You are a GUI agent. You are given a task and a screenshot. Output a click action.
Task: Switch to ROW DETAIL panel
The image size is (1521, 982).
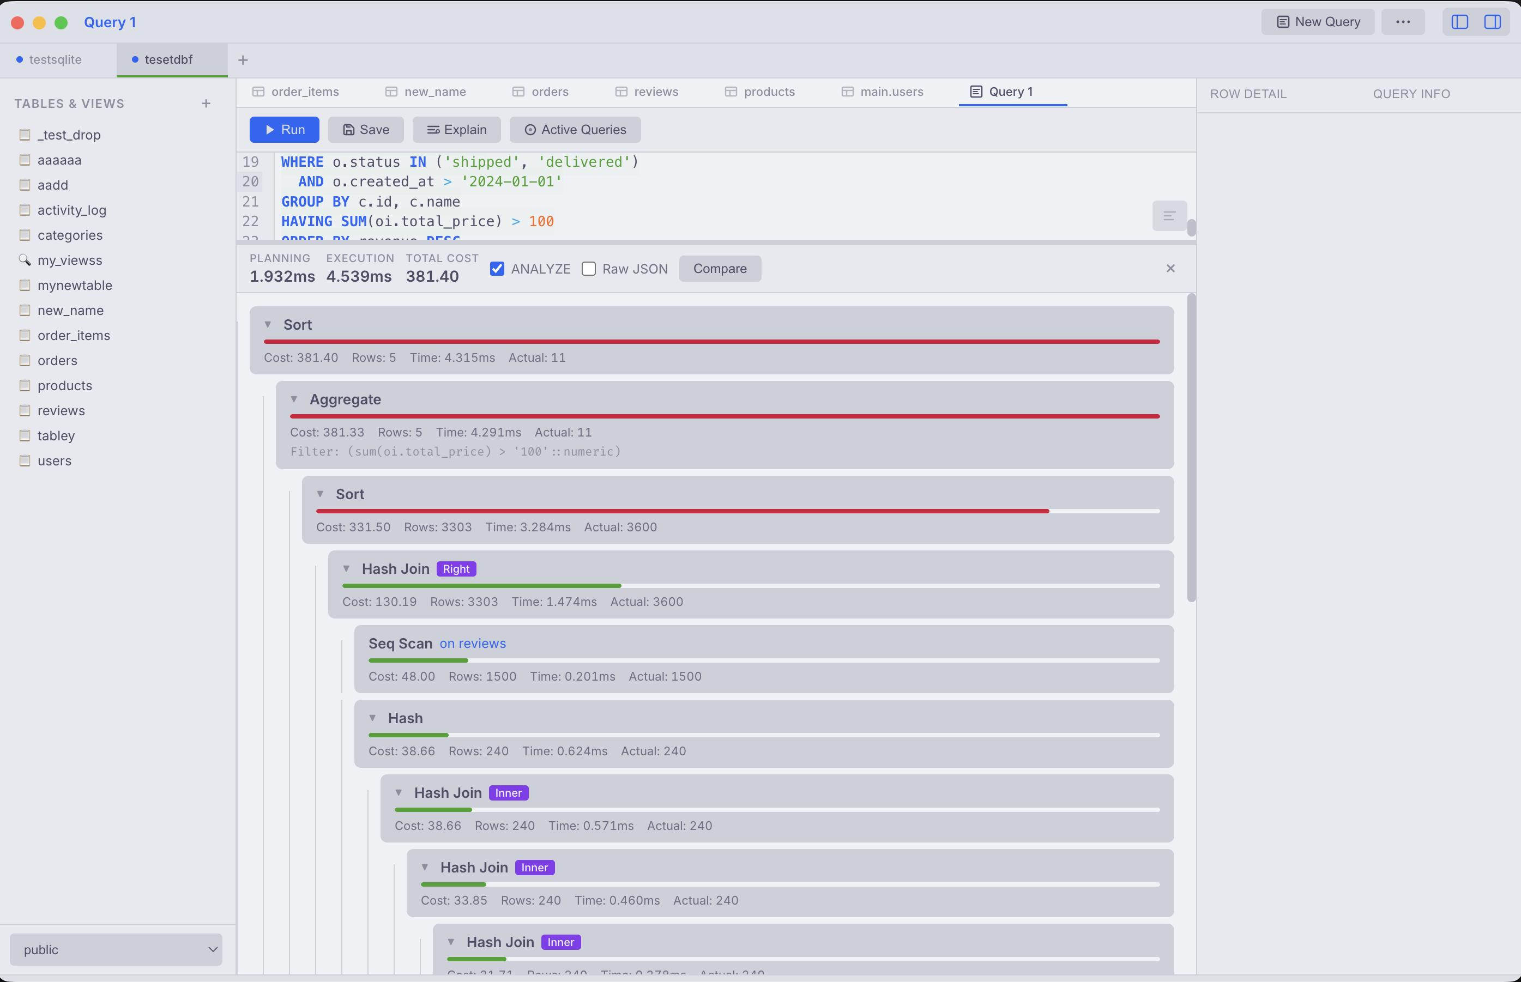click(x=1248, y=94)
